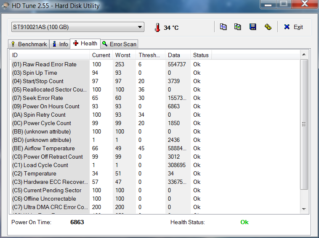Click the data value 3739
This screenshot has height=238, width=319.
pos(173,81)
